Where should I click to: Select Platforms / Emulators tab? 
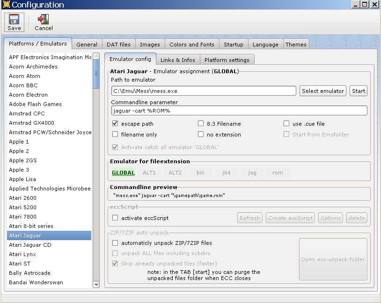coord(38,44)
